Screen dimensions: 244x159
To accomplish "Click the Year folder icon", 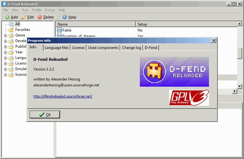I will [x=11, y=52].
